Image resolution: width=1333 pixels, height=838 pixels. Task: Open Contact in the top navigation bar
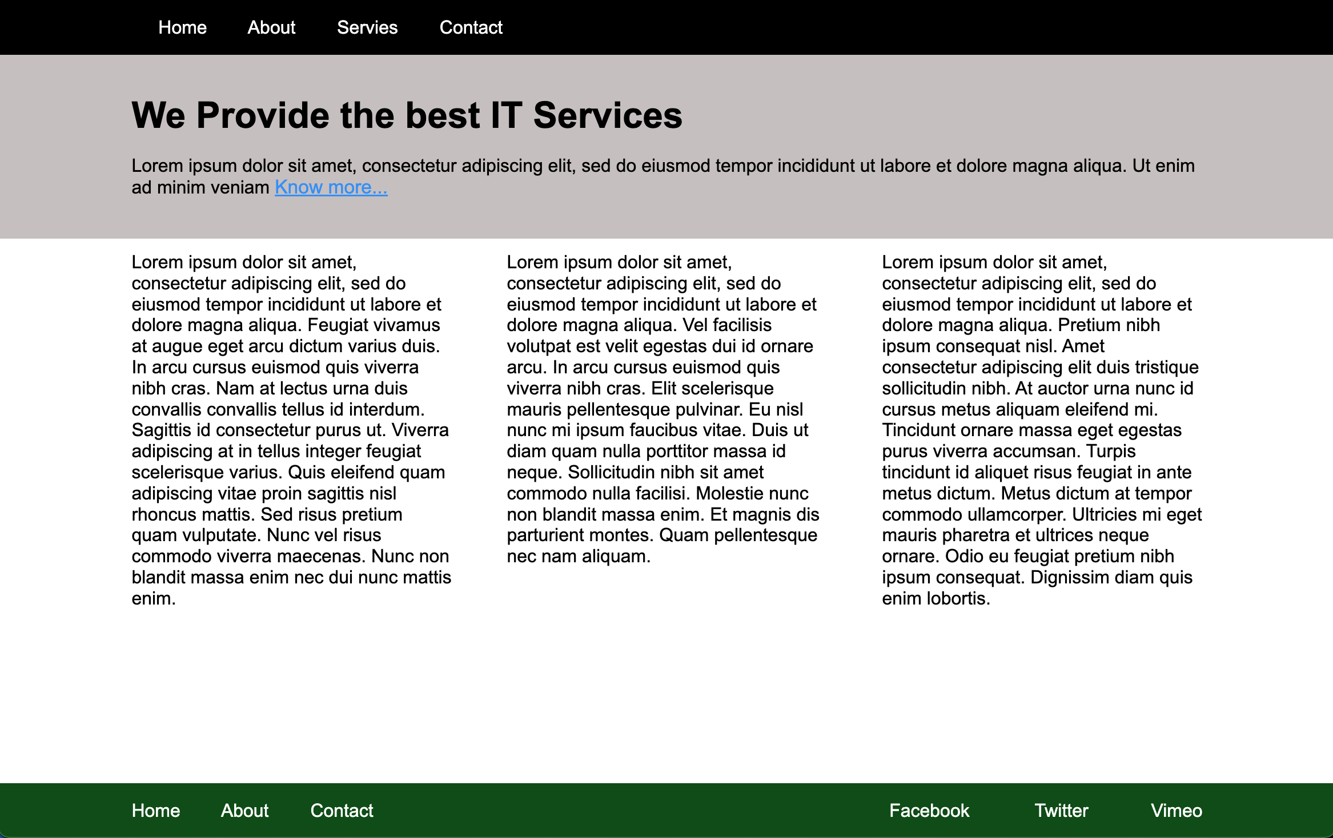pyautogui.click(x=471, y=27)
